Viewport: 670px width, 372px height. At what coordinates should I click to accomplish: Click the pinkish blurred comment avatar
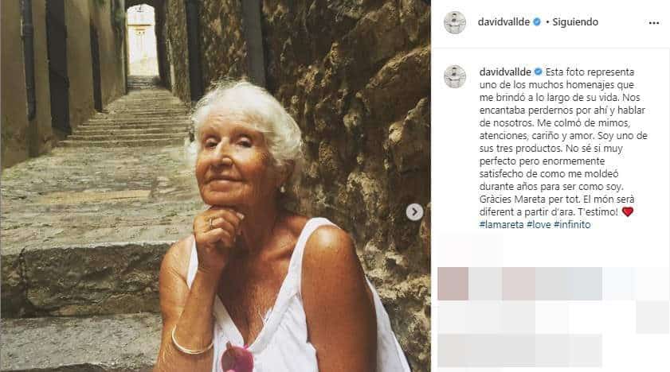[x=453, y=283]
